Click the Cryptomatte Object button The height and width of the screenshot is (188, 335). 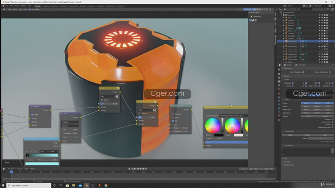coord(290,135)
